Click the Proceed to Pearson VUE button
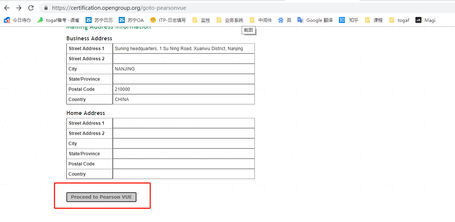The height and width of the screenshot is (222, 455). click(x=101, y=197)
